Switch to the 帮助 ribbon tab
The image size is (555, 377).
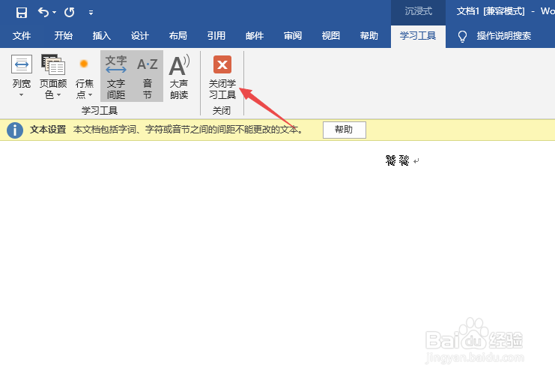pyautogui.click(x=369, y=36)
